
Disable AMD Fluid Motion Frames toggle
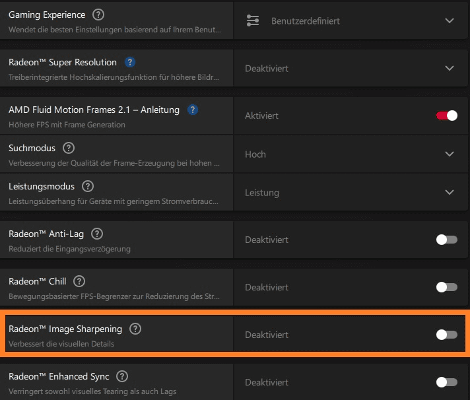coord(447,116)
